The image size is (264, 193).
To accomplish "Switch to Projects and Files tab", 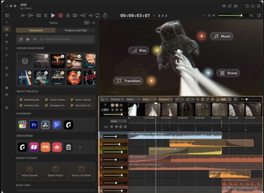I will pyautogui.click(x=76, y=30).
